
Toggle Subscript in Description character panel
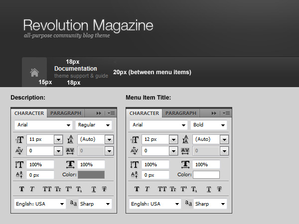79,189
